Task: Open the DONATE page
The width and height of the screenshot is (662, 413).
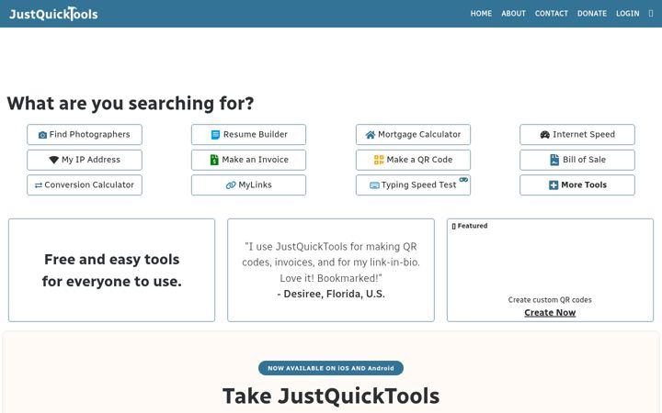Action: pyautogui.click(x=592, y=14)
